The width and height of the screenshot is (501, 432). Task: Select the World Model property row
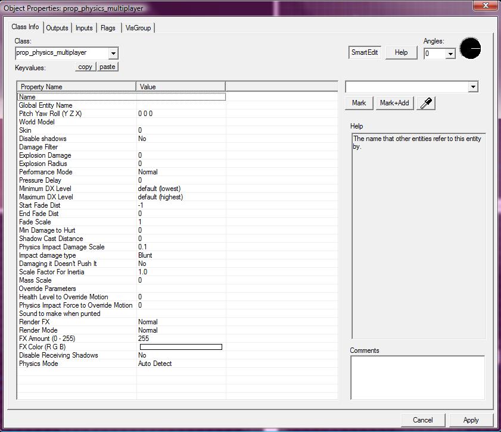(x=37, y=122)
